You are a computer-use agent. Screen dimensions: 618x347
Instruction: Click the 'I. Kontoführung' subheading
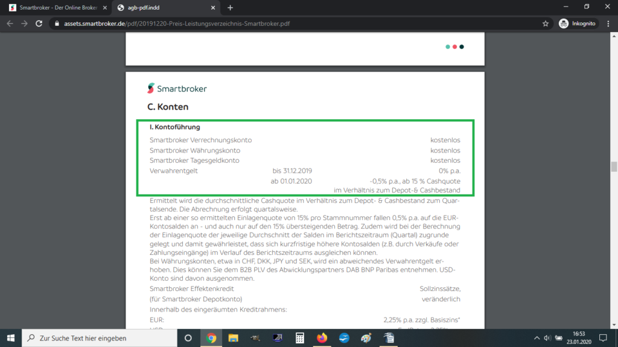174,127
